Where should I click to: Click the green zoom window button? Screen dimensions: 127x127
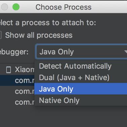pyautogui.click(x=16, y=7)
